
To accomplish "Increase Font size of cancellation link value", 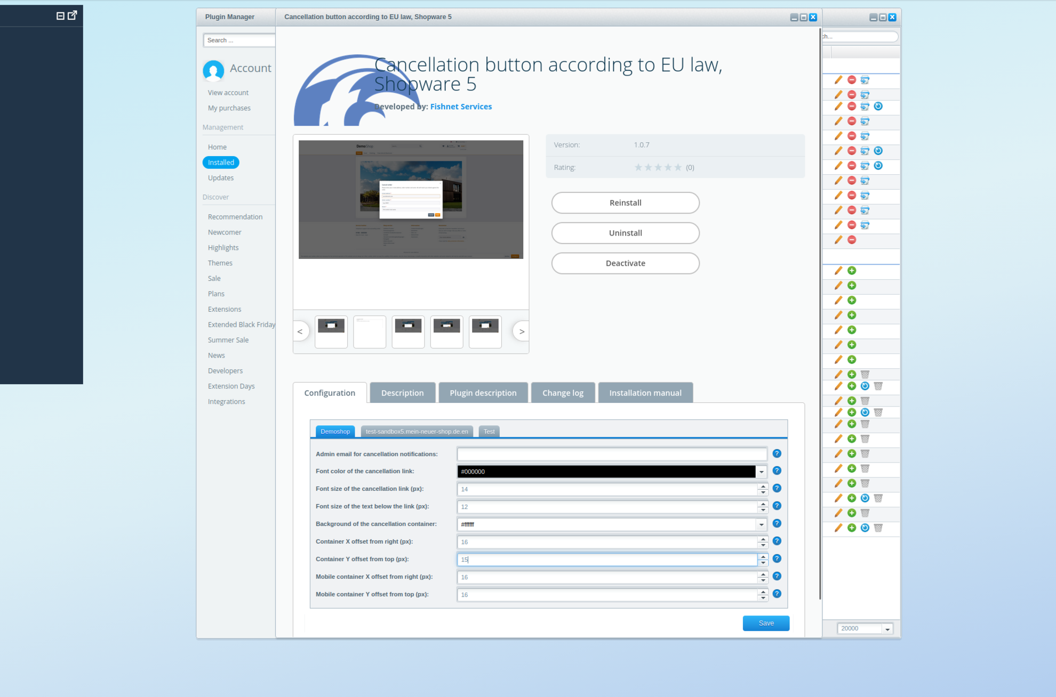I will [x=763, y=486].
